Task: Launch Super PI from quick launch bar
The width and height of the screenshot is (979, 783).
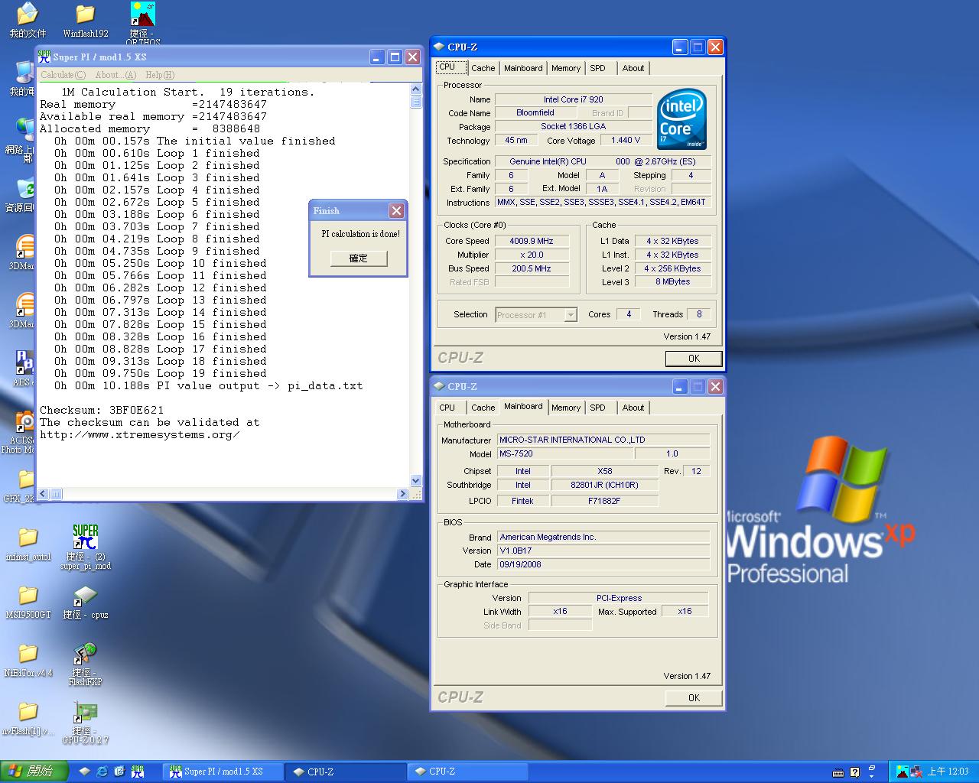Action: click(138, 772)
